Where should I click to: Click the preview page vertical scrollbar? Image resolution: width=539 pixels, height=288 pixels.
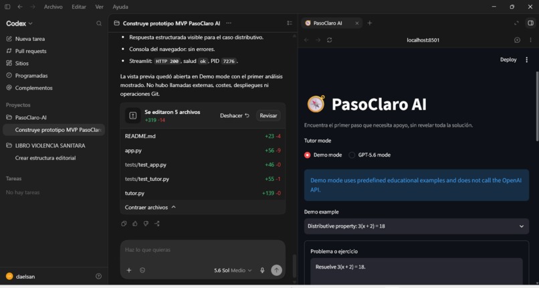point(536,106)
